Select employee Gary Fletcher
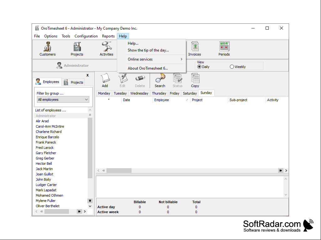Image resolution: width=321 pixels, height=240 pixels. (x=61, y=153)
